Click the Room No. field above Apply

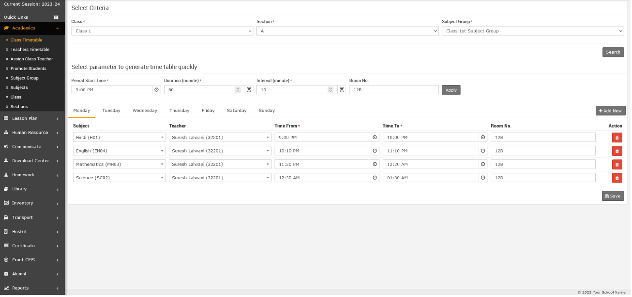point(393,90)
